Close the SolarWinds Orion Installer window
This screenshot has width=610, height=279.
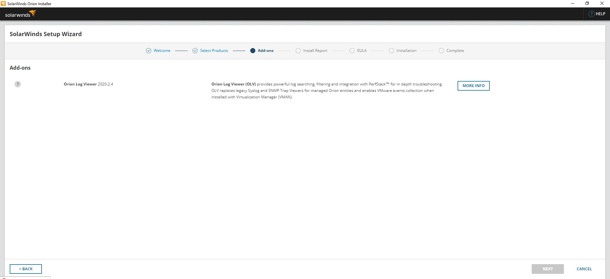pos(602,4)
